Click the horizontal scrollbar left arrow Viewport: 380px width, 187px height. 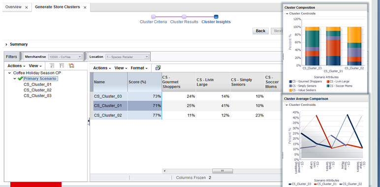tap(164, 171)
